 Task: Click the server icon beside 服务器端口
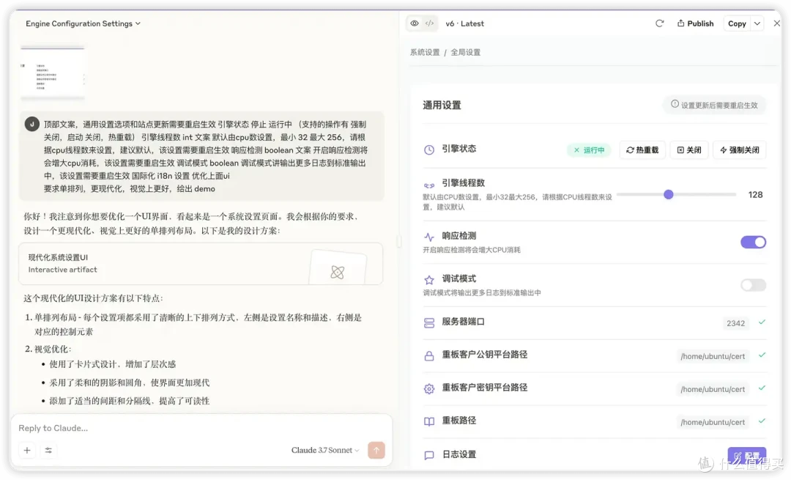tap(428, 323)
